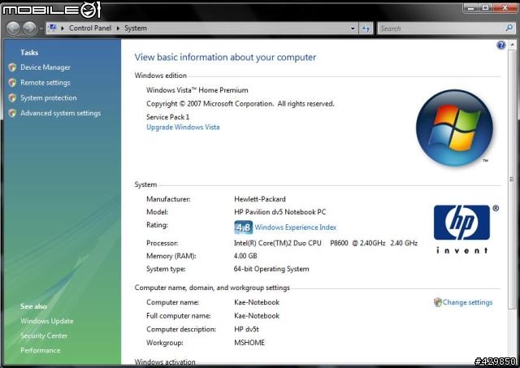Open Device Manager task link
The image size is (520, 368).
pyautogui.click(x=45, y=67)
